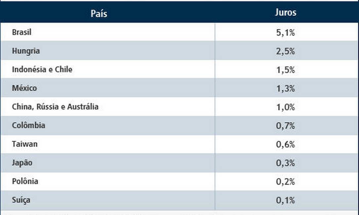Select the Polônia country cell
The height and width of the screenshot is (215, 359).
(25, 181)
